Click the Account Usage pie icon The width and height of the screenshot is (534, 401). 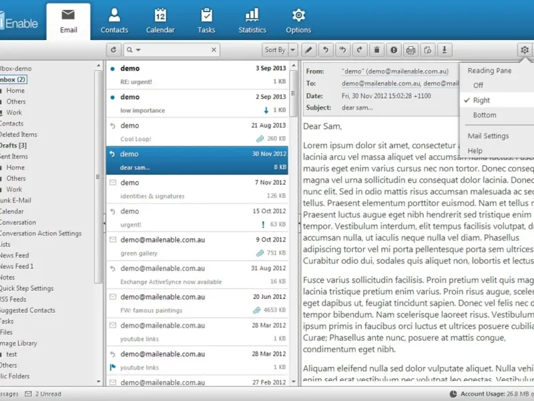[453, 394]
